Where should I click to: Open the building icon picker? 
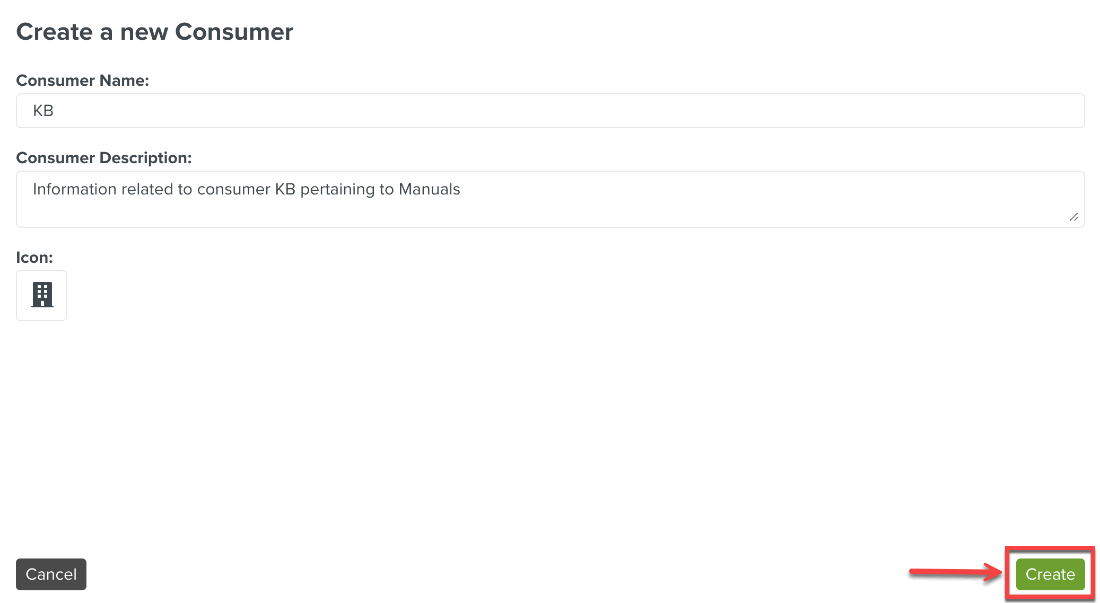click(41, 295)
